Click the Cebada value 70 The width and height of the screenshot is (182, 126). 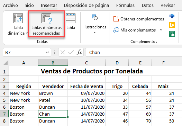[x=140, y=121]
